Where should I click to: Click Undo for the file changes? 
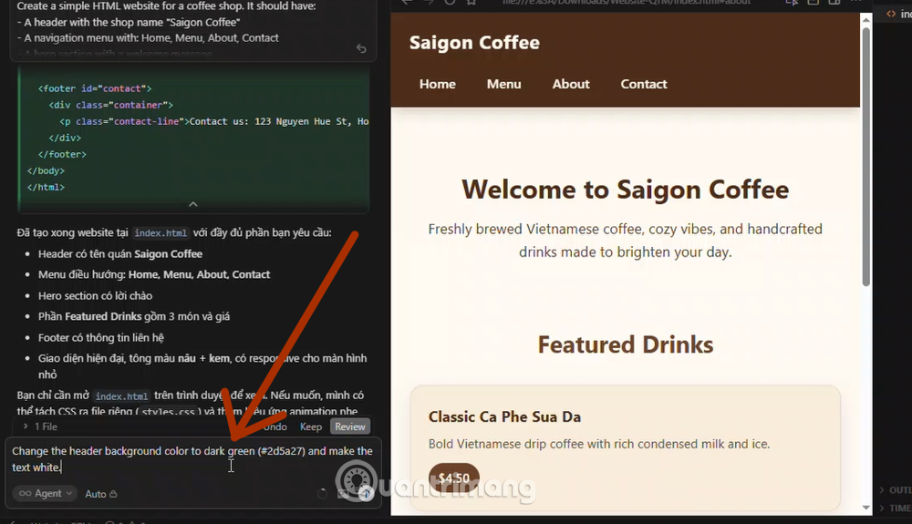tap(275, 426)
